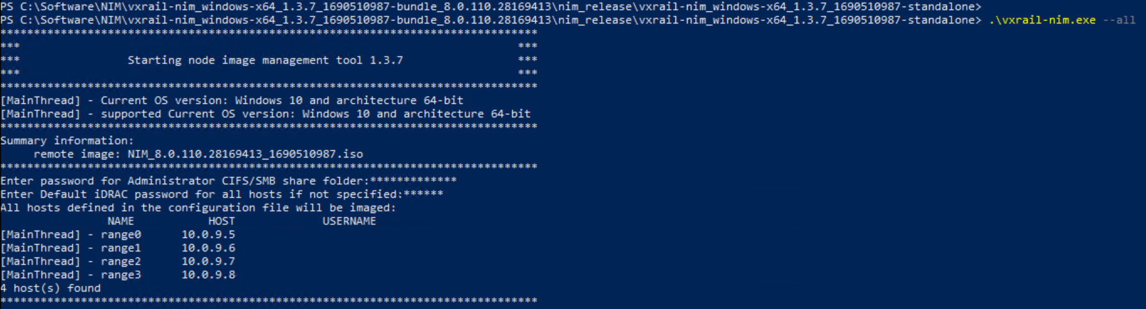
Task: Click the NAME column header
Action: 120,221
